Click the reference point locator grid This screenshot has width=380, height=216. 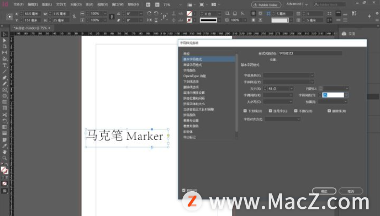[9, 17]
